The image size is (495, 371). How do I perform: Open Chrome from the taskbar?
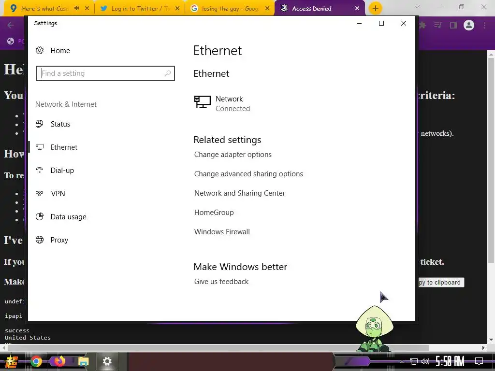pyautogui.click(x=36, y=361)
